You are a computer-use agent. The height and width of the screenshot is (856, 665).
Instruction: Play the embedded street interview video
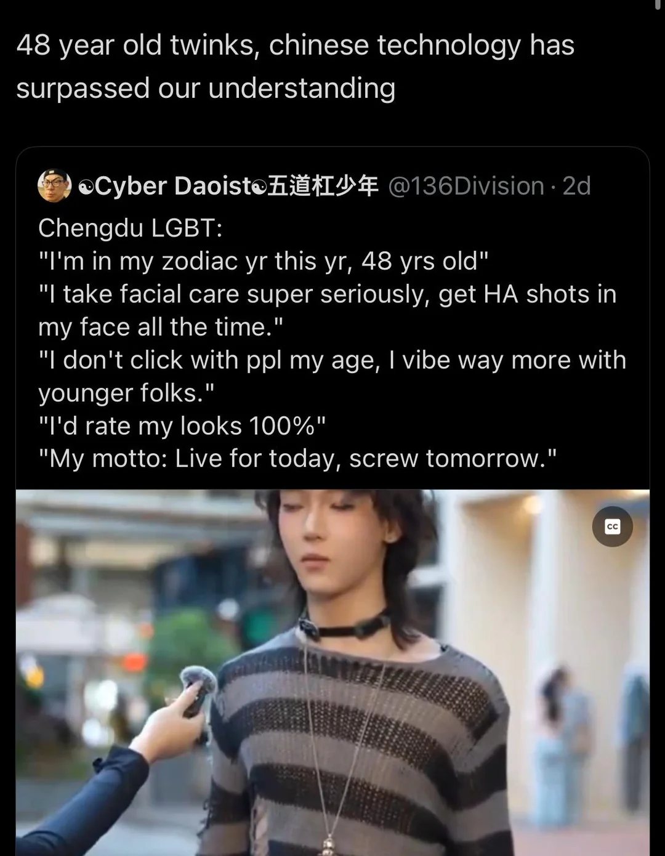(332, 672)
